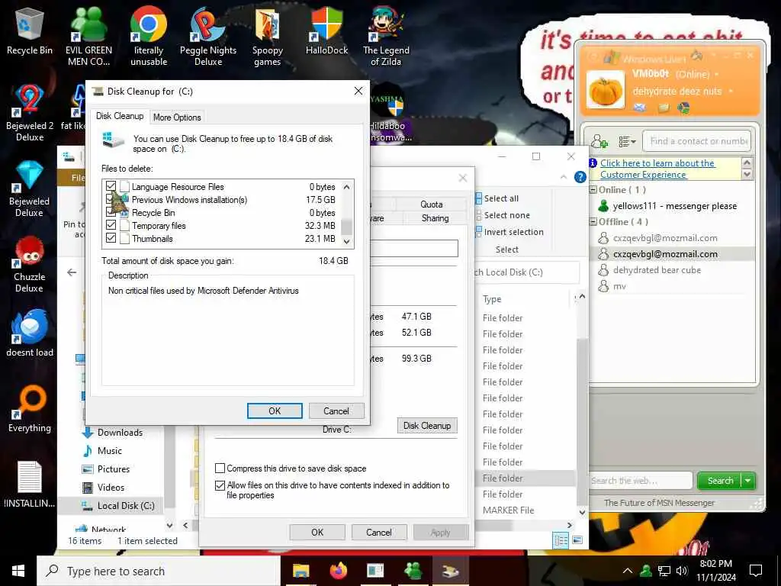This screenshot has width=781, height=586.
Task: Open the notification center icon
Action: (x=756, y=571)
